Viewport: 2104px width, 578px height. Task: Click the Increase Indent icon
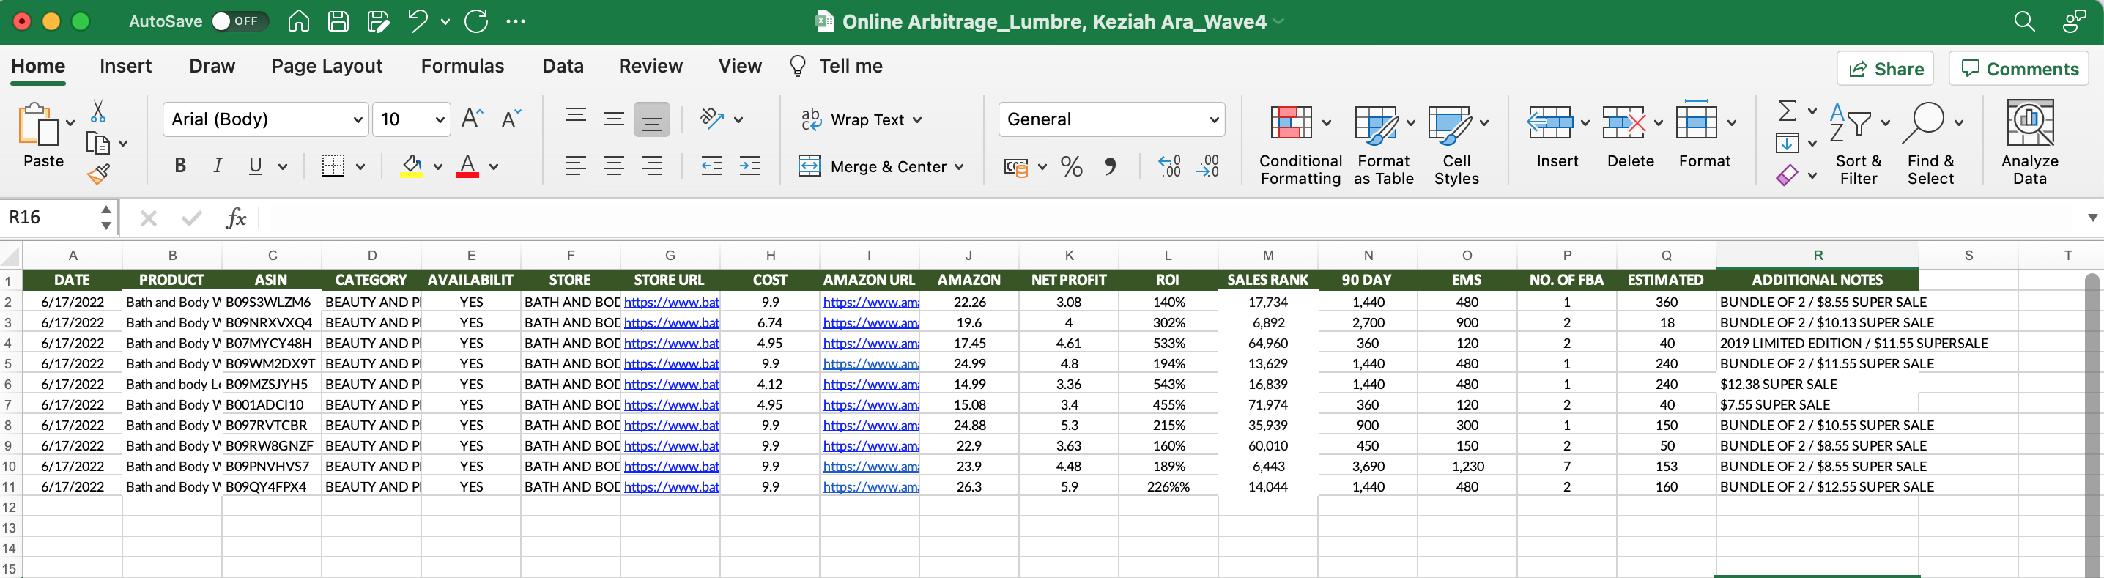coord(749,166)
